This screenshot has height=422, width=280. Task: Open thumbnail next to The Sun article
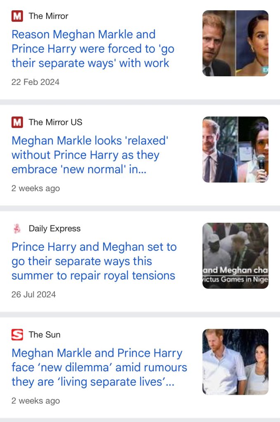[x=235, y=362]
